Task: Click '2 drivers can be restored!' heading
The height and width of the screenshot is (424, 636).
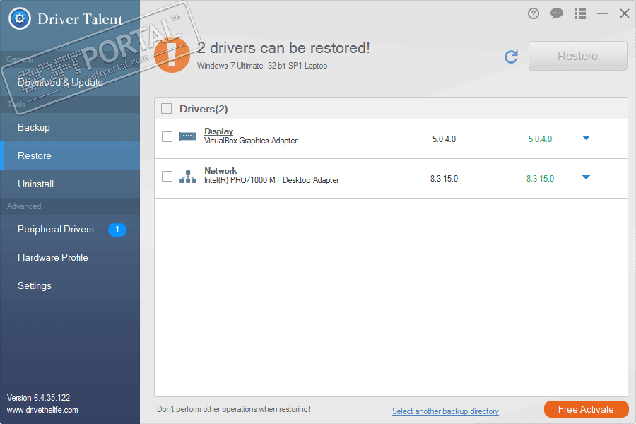Action: coord(283,48)
